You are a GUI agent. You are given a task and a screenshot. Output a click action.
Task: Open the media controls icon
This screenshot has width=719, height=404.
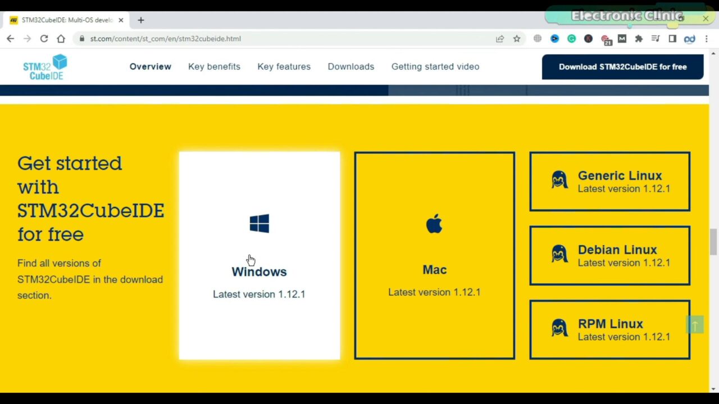coord(656,39)
